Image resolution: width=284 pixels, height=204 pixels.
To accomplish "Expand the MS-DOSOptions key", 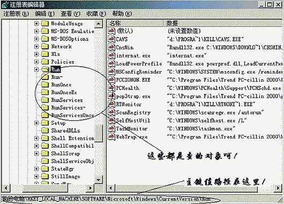I will coord(36,39).
